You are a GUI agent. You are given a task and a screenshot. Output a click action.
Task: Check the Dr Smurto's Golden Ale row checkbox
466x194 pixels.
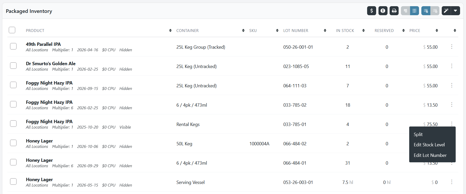click(13, 65)
